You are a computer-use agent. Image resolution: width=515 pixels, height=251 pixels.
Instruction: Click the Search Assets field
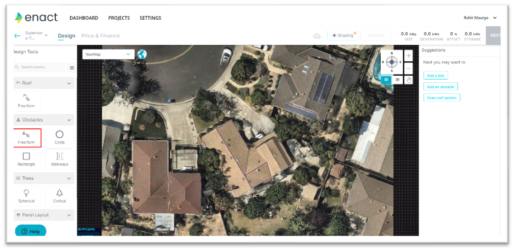coord(40,67)
